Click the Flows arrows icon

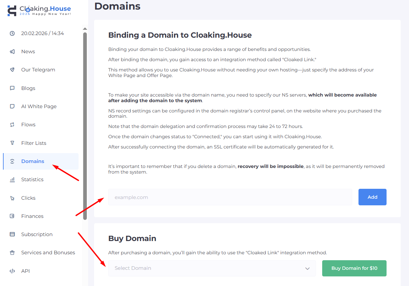12,125
